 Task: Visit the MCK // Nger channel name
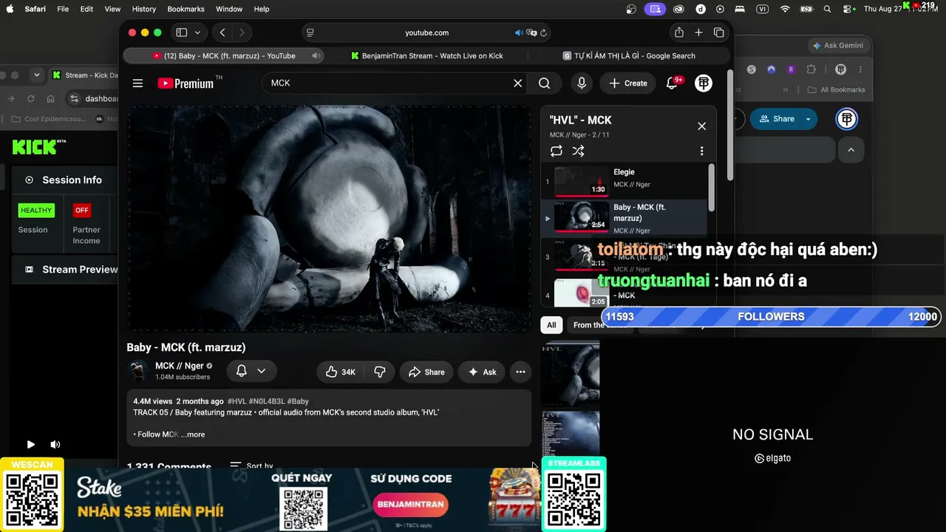coord(180,366)
